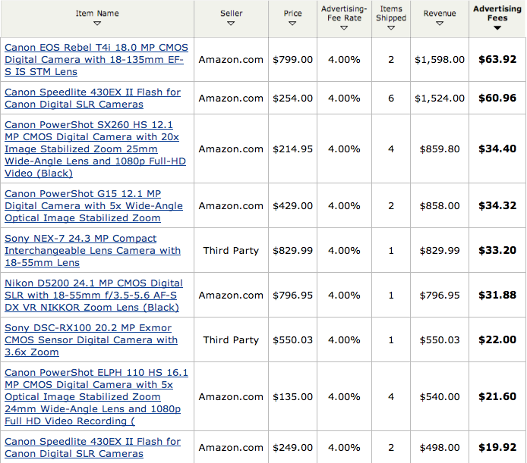Open the Sony DSC-RX100 item link

pos(91,340)
